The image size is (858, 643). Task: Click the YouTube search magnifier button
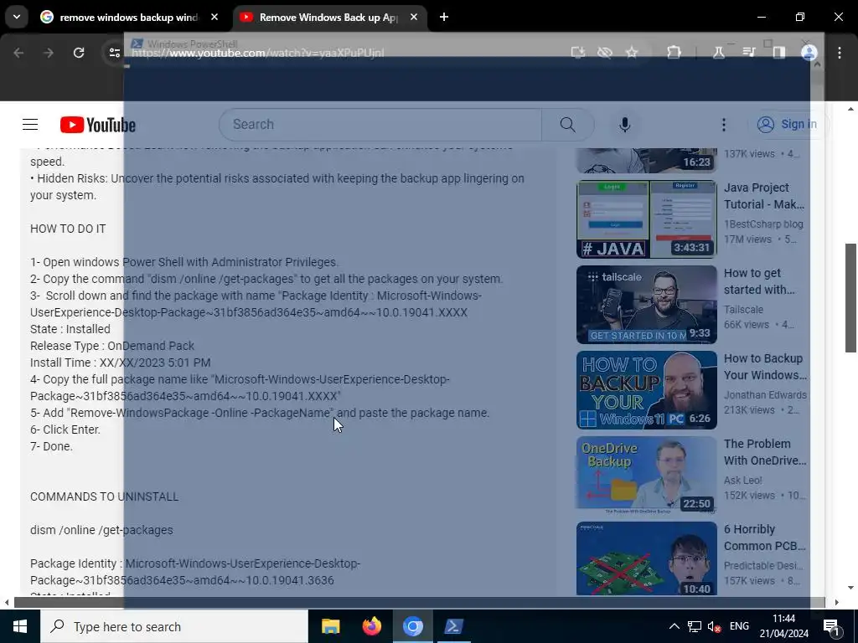click(x=568, y=125)
